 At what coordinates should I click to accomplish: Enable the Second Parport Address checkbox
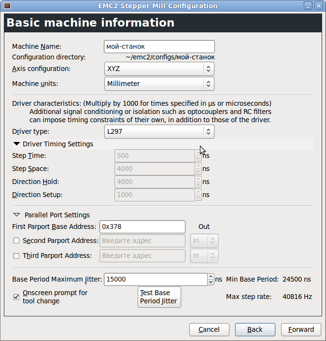pos(16,241)
